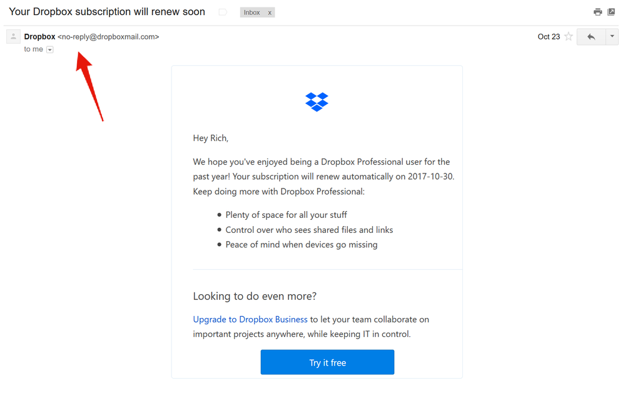This screenshot has height=402, width=625.
Task: Click the no-reply@dropboxmail.com sender address
Action: point(108,37)
